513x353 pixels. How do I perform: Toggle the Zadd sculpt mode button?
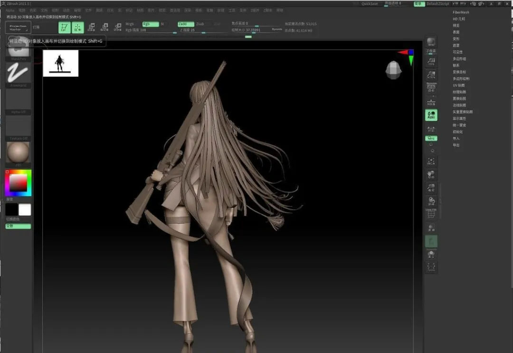[185, 24]
